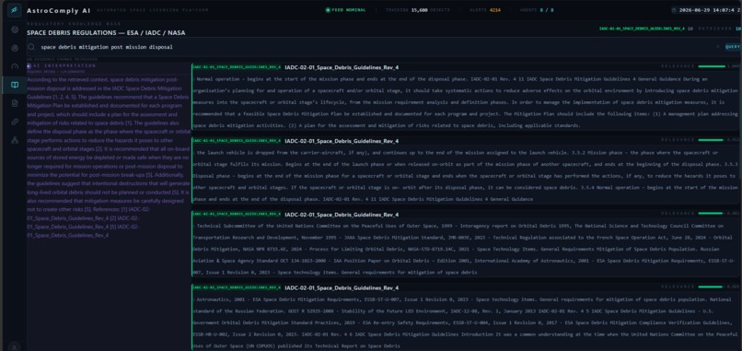Open the globe-shaped sidebar icon under the logo
Viewport: 742px width, 351px height.
[15, 29]
